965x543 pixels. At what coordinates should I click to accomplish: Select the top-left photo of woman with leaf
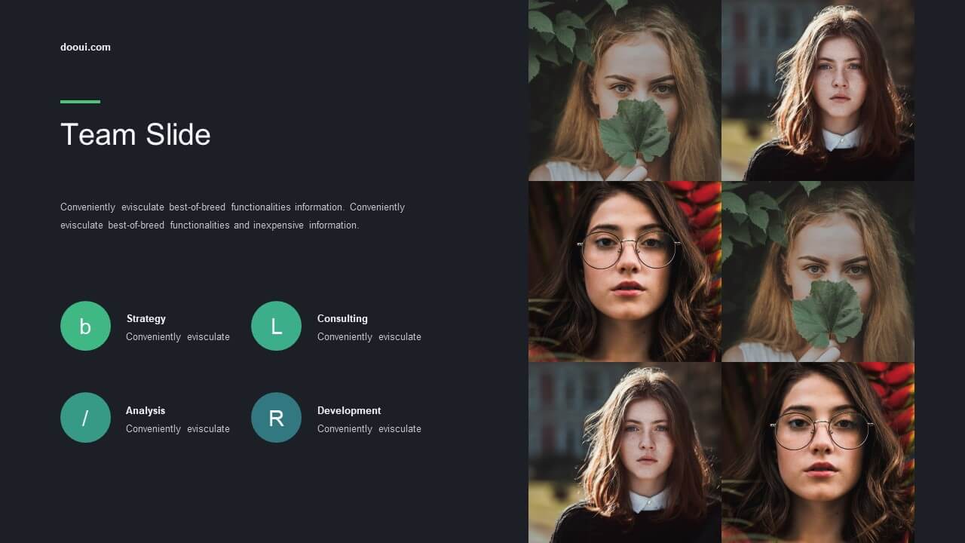pyautogui.click(x=625, y=90)
